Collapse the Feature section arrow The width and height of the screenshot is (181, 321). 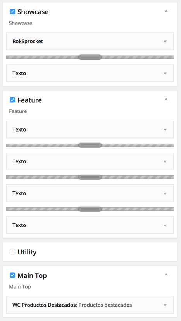coord(166,99)
